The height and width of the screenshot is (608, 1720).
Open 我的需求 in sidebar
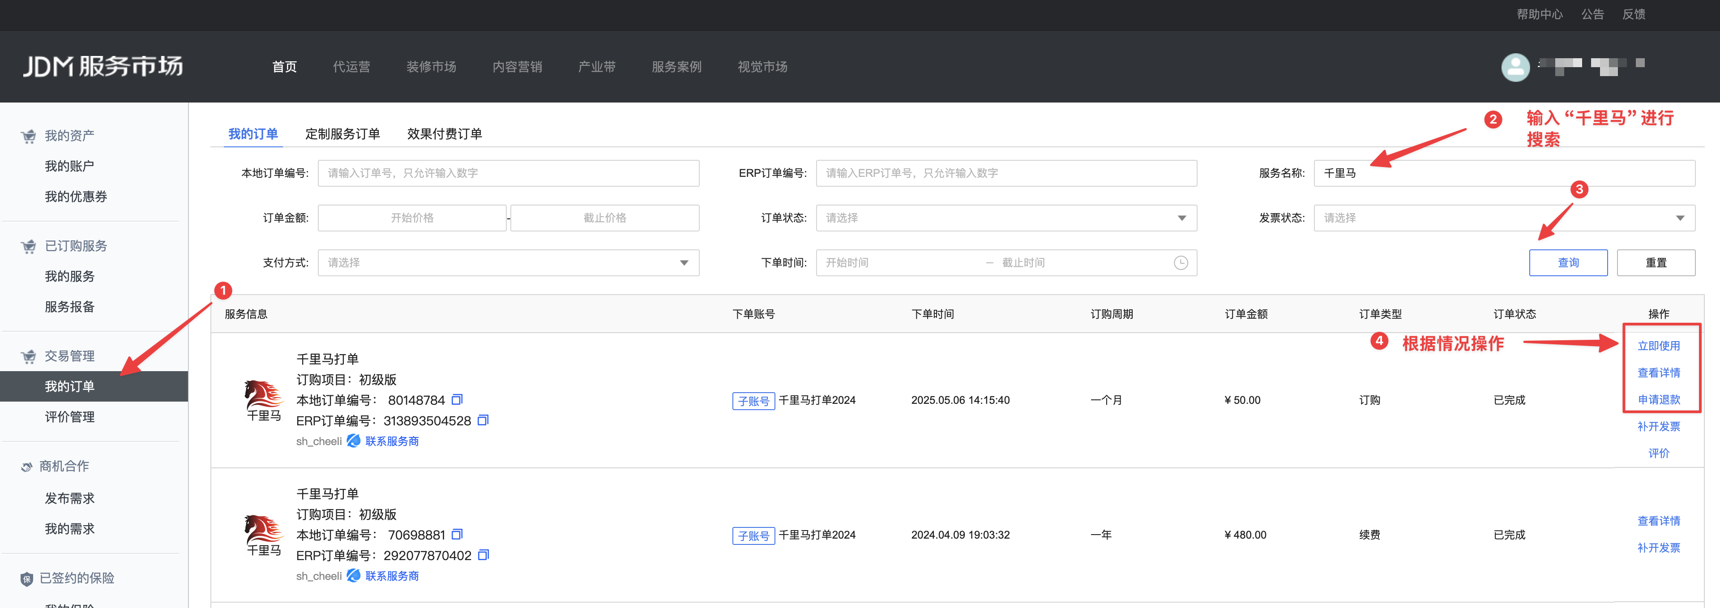click(x=69, y=529)
